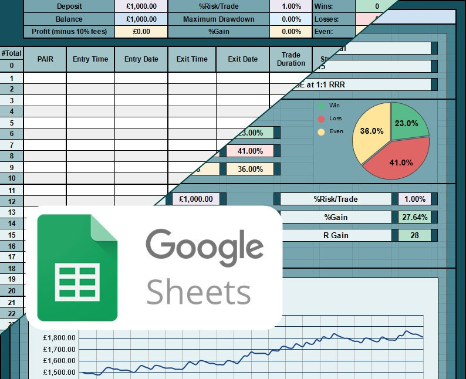The height and width of the screenshot is (379, 466).
Task: Click the Losses: label cell
Action: pyautogui.click(x=334, y=19)
